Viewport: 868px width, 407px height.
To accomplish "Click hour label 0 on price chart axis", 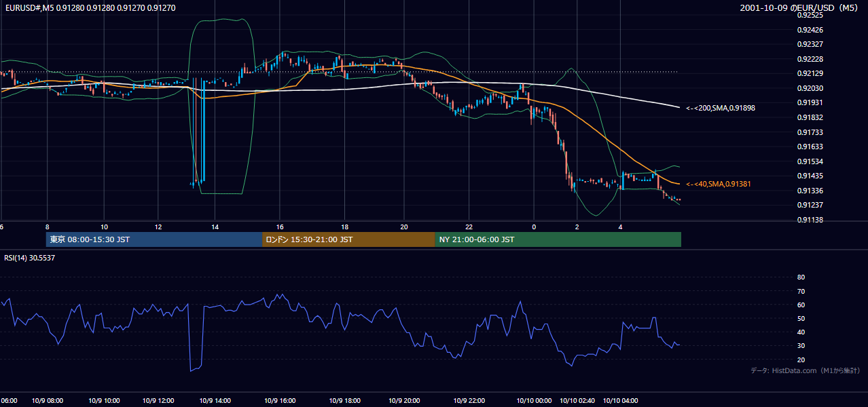I will (x=534, y=227).
